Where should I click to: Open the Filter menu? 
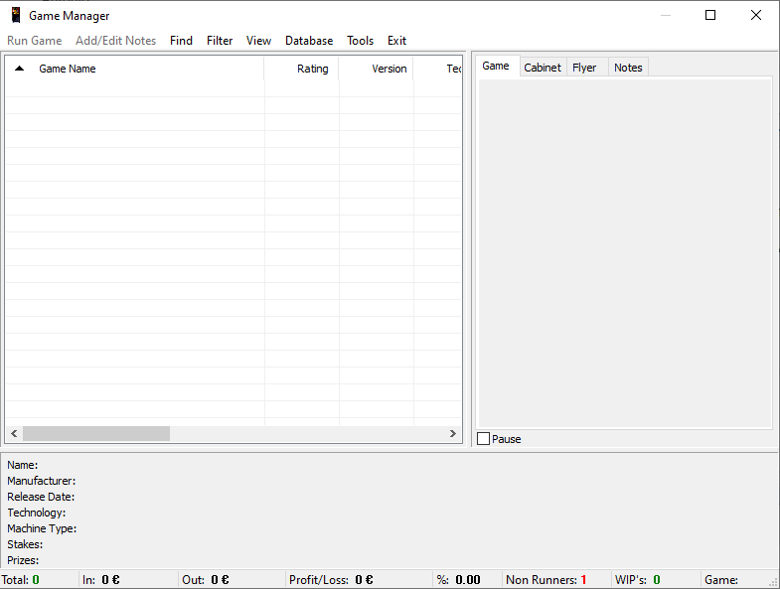coord(220,41)
